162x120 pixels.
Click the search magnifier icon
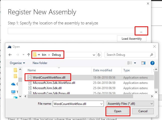[151, 55]
